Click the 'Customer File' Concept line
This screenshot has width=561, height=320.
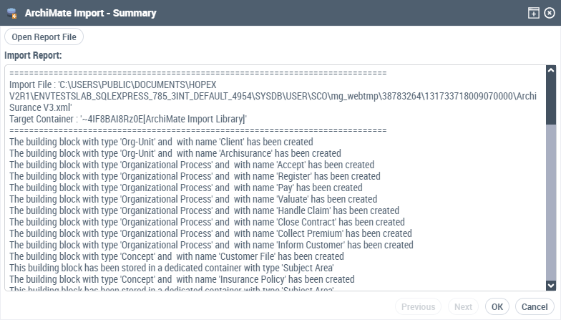tap(177, 256)
